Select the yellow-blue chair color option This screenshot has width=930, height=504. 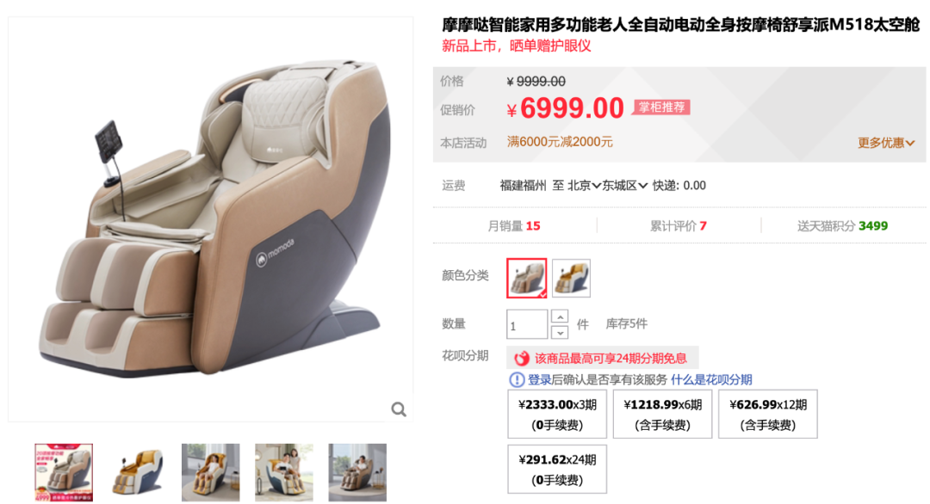click(x=571, y=278)
